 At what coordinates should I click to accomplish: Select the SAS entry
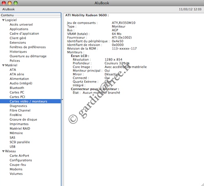click(12, 137)
